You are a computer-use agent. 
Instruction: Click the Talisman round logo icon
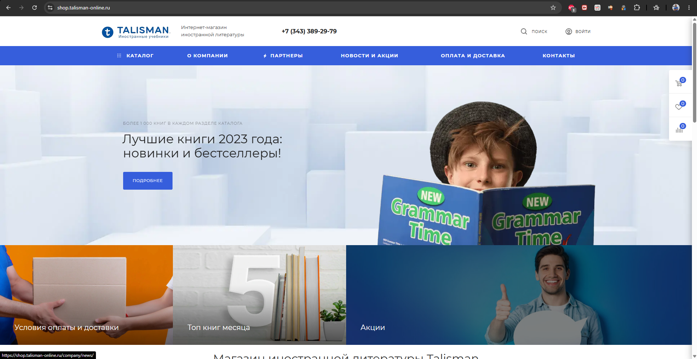click(x=108, y=32)
